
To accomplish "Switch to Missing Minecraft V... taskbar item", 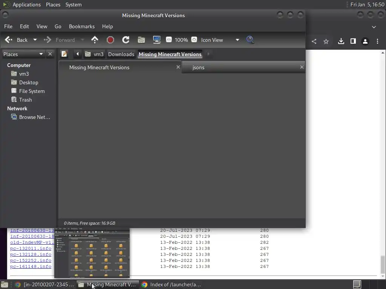I will (x=107, y=284).
